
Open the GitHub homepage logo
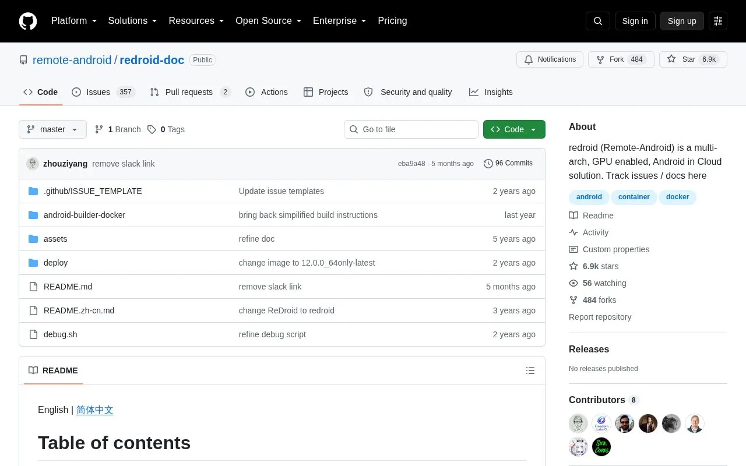click(28, 21)
